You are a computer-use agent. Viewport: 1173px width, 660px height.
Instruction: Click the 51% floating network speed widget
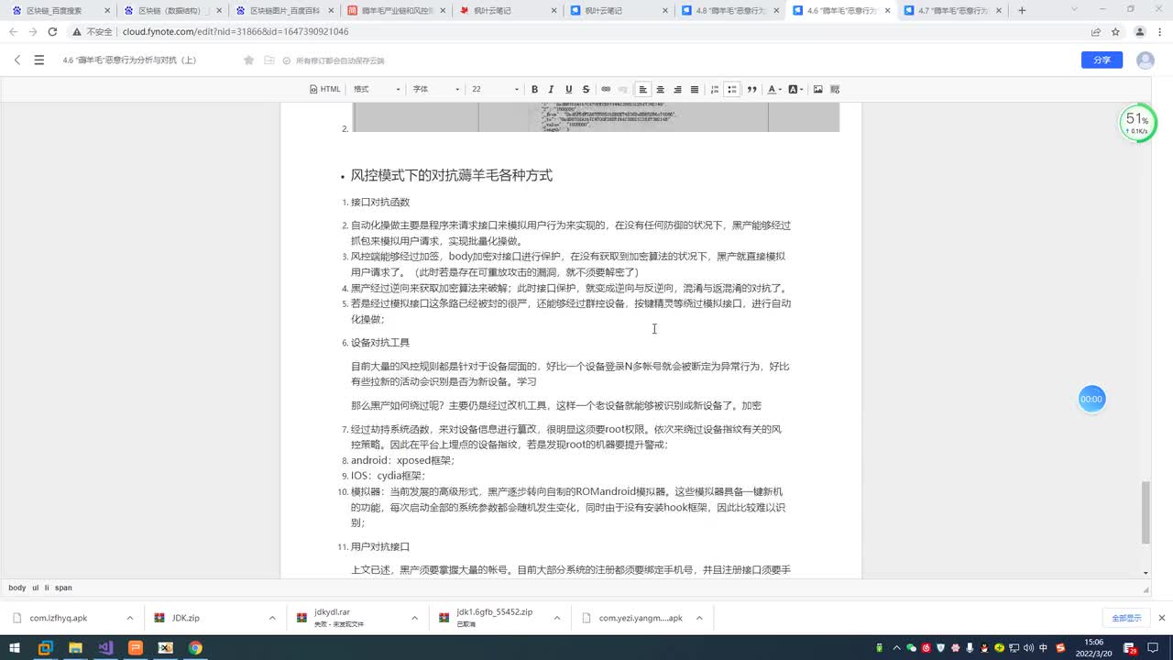[1137, 123]
